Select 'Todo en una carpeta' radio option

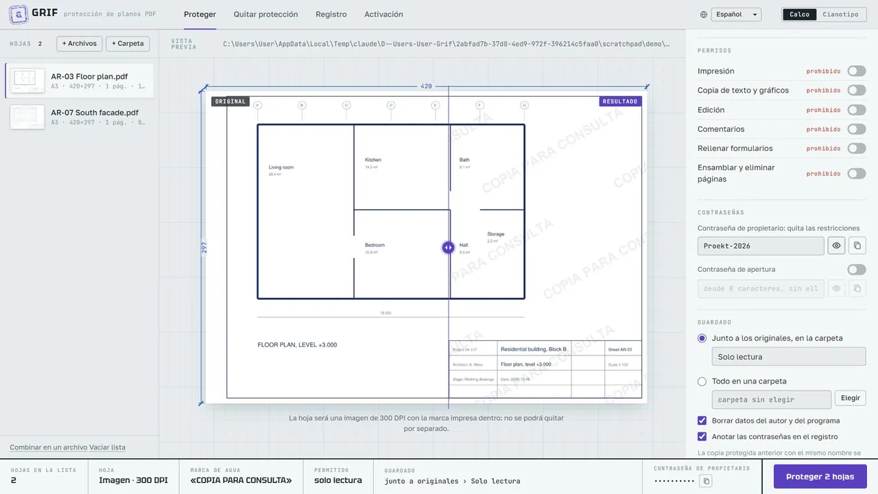tap(702, 381)
